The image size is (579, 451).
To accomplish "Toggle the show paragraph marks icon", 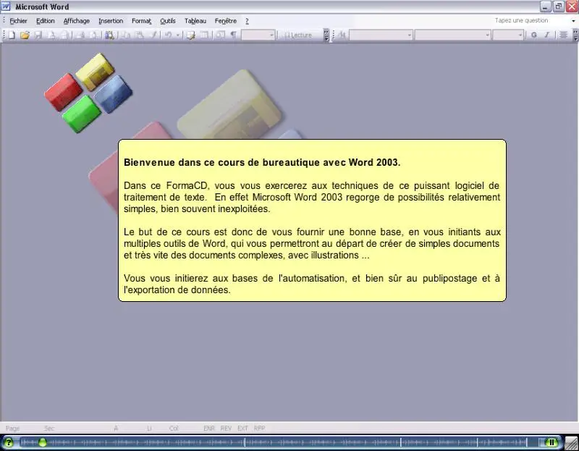I will (233, 35).
